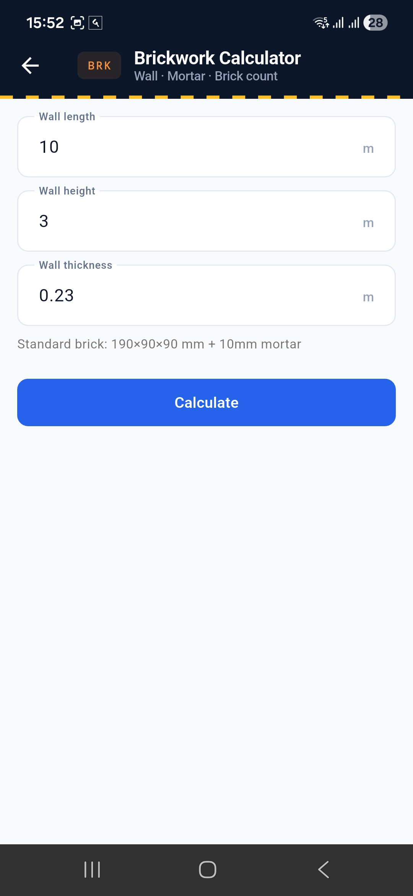
Task: Tap the 15:52 clock in status bar
Action: click(x=45, y=23)
